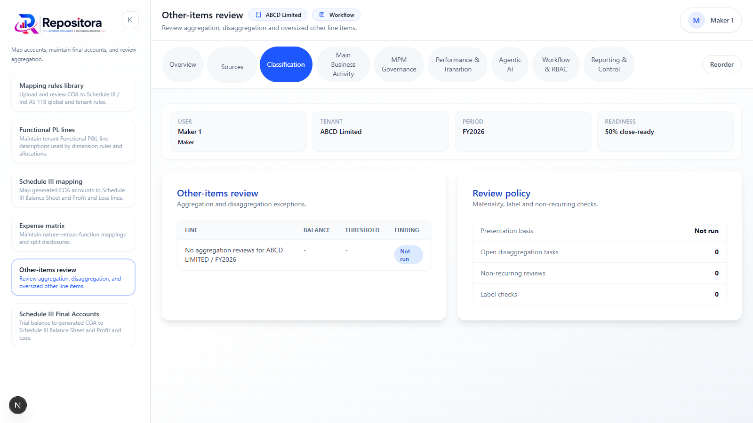Click the Label checks row
This screenshot has width=753, height=423.
(x=600, y=294)
